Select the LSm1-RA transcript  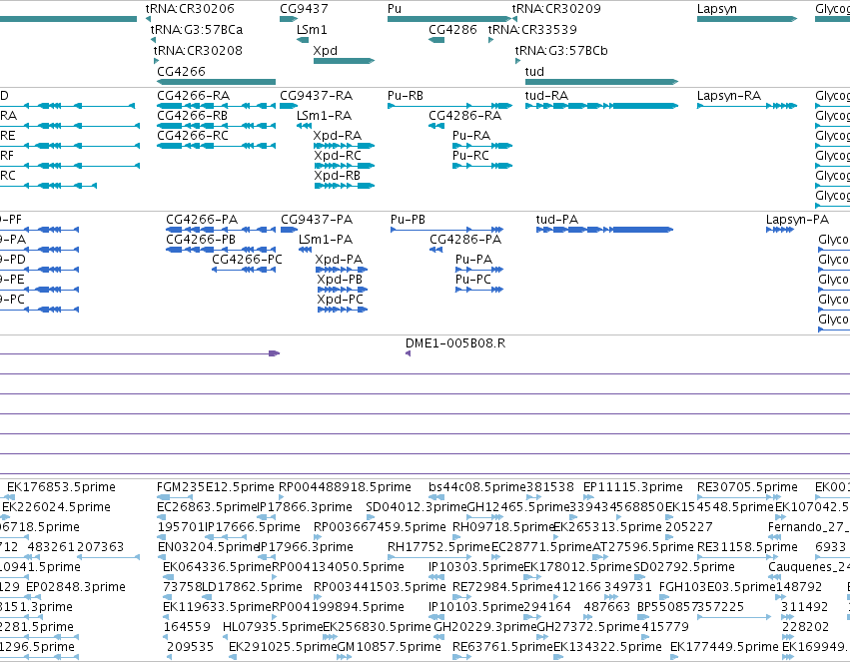(304, 126)
